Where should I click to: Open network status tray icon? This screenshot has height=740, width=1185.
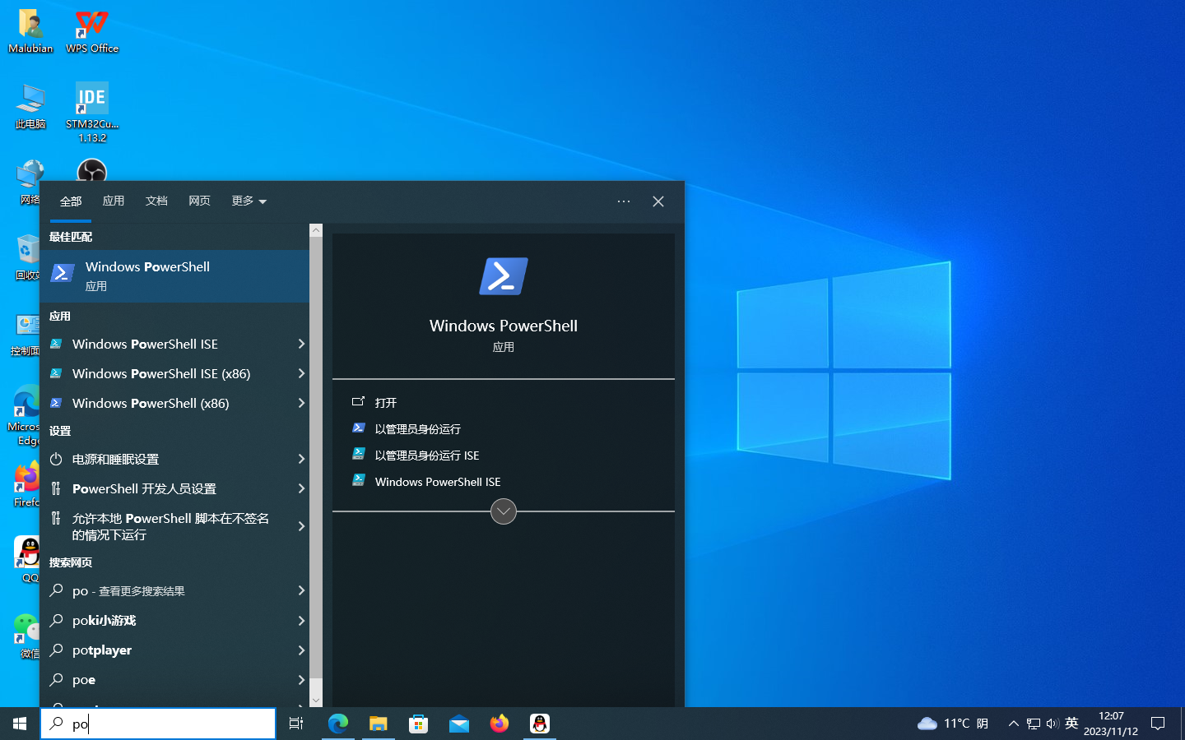(x=1034, y=724)
